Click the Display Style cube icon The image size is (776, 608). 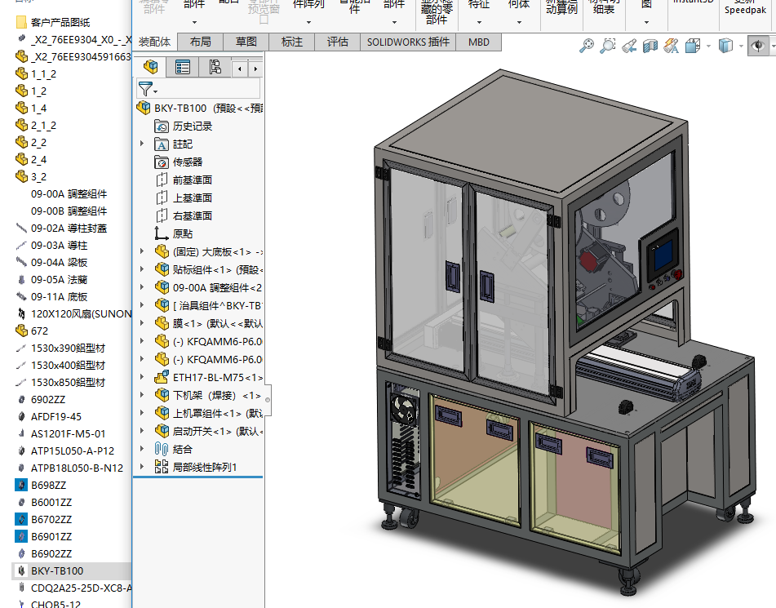point(725,47)
